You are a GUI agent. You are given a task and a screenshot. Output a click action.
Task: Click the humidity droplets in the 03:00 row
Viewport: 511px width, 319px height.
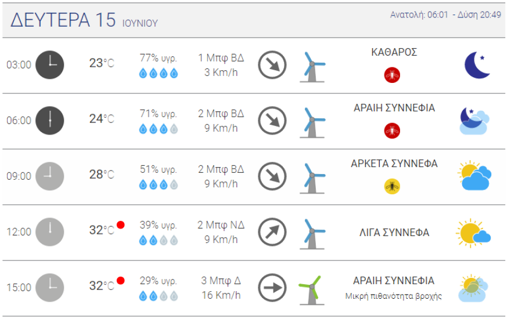tap(158, 74)
